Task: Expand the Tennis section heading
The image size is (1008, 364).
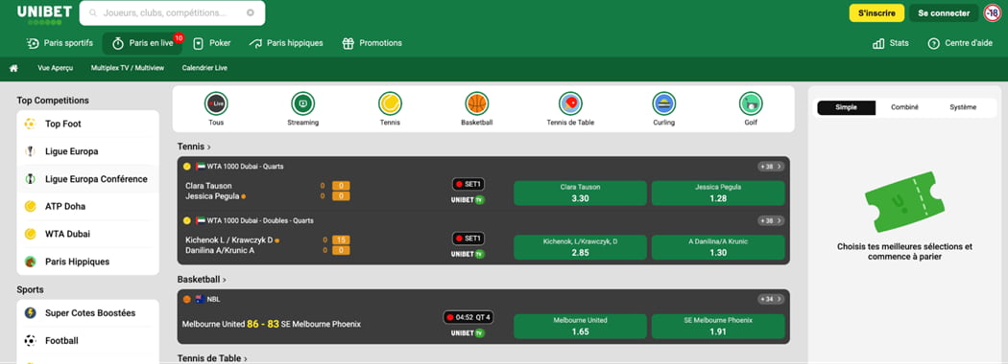Action: (x=194, y=147)
